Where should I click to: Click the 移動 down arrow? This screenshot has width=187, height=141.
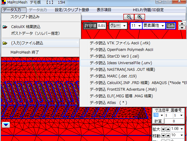pos(163,135)
